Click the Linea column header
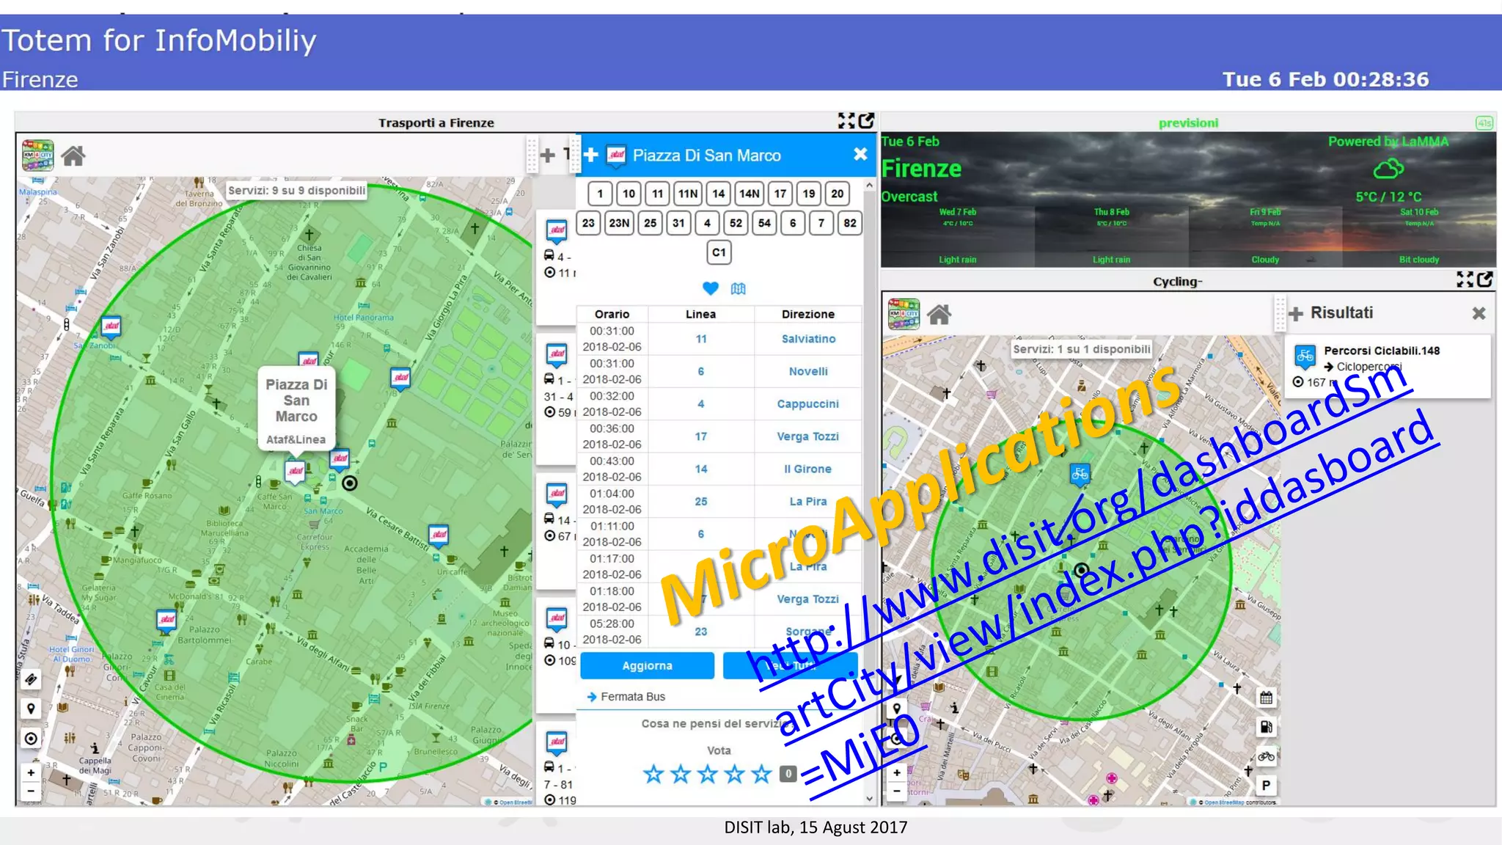Viewport: 1502px width, 845px height. click(x=700, y=314)
